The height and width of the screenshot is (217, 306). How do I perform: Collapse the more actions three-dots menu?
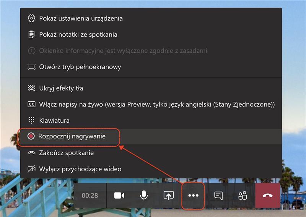[x=194, y=195]
